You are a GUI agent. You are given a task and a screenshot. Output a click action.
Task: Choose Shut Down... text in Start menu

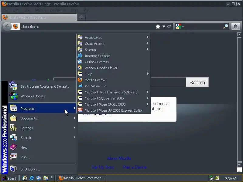(x=30, y=169)
